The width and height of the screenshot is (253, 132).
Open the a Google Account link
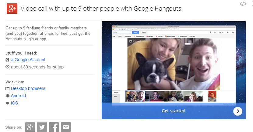coord(28,60)
